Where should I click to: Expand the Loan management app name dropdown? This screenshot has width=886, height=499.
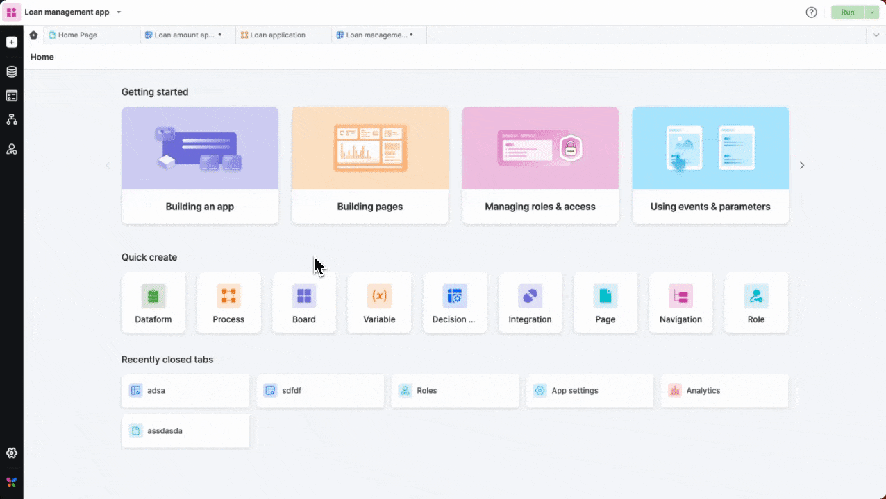(x=119, y=12)
